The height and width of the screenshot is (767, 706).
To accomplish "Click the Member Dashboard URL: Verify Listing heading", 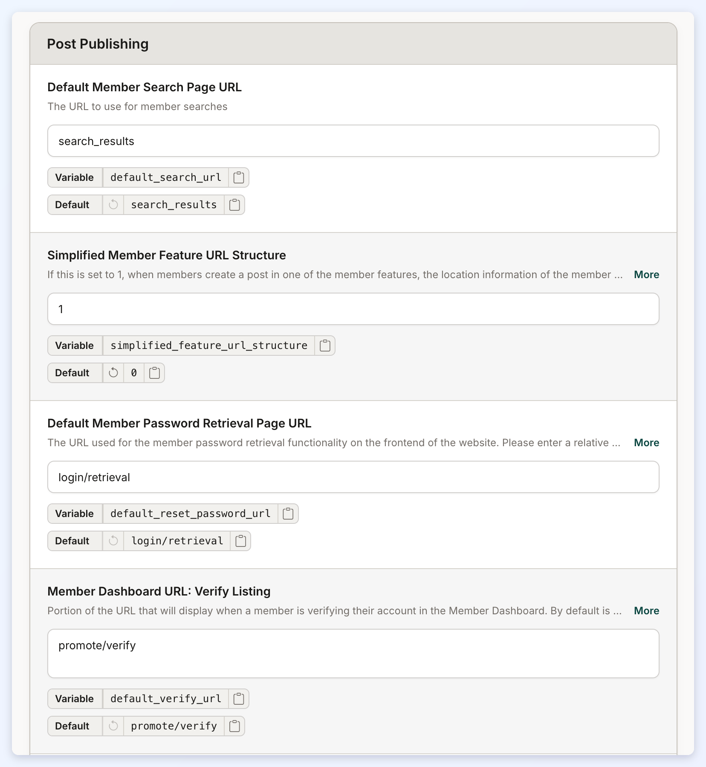I will coord(159,591).
